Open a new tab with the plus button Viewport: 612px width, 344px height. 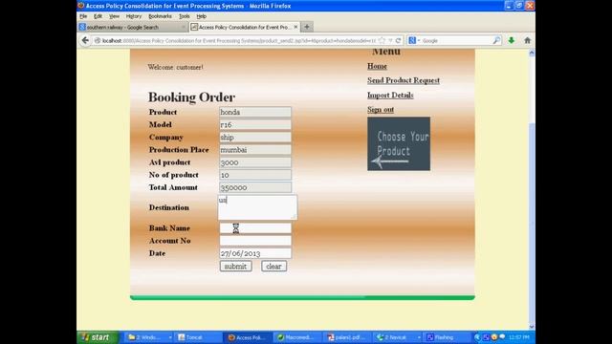[307, 27]
